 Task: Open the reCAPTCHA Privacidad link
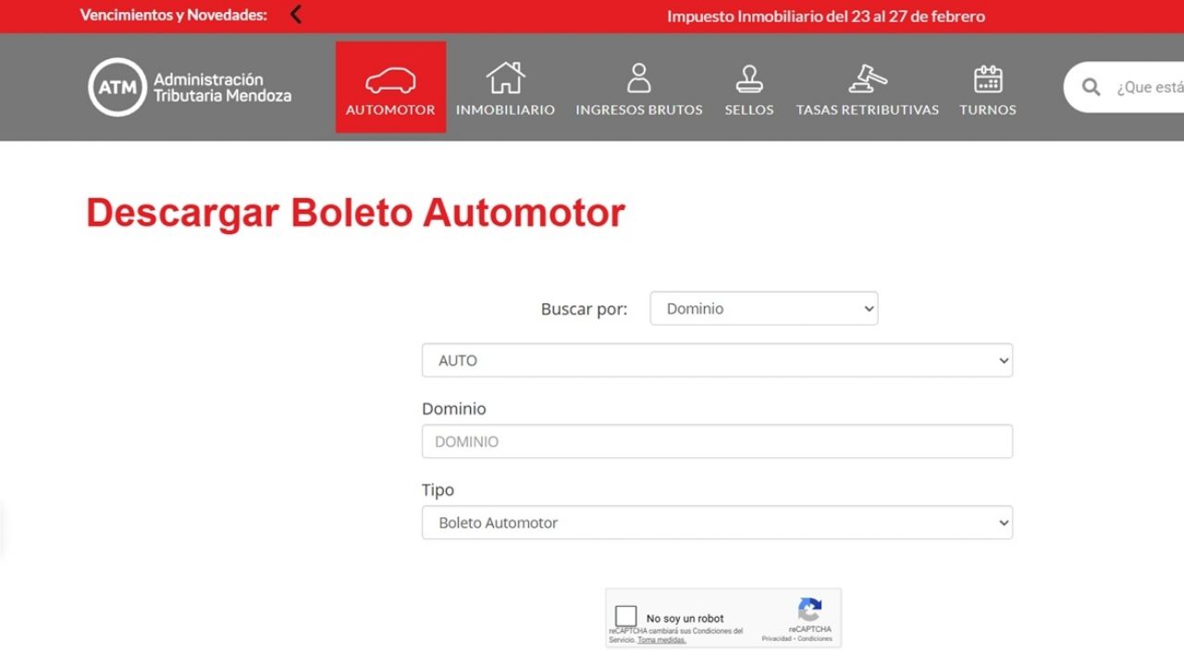point(776,639)
